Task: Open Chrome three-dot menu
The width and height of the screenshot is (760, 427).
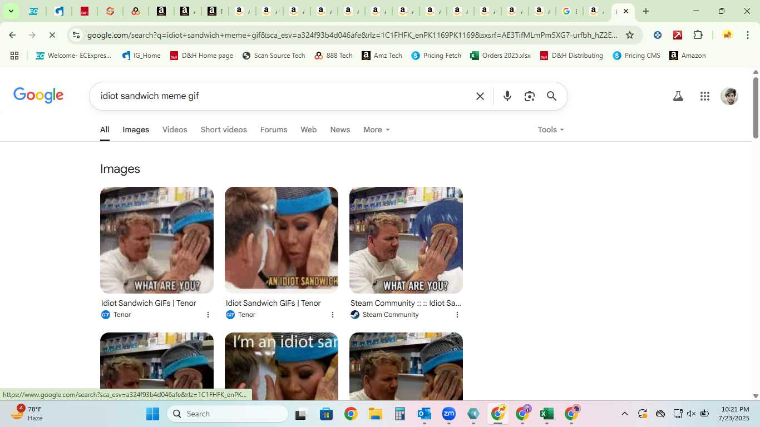Action: (748, 35)
